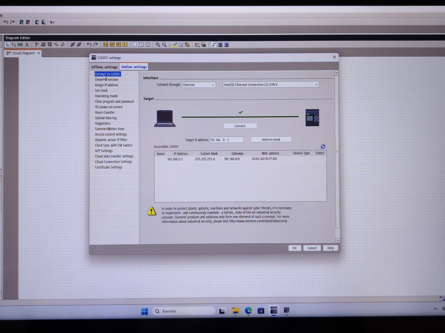The height and width of the screenshot is (333, 445).
Task: Select Assign IP address in the list
Action: coord(106,85)
